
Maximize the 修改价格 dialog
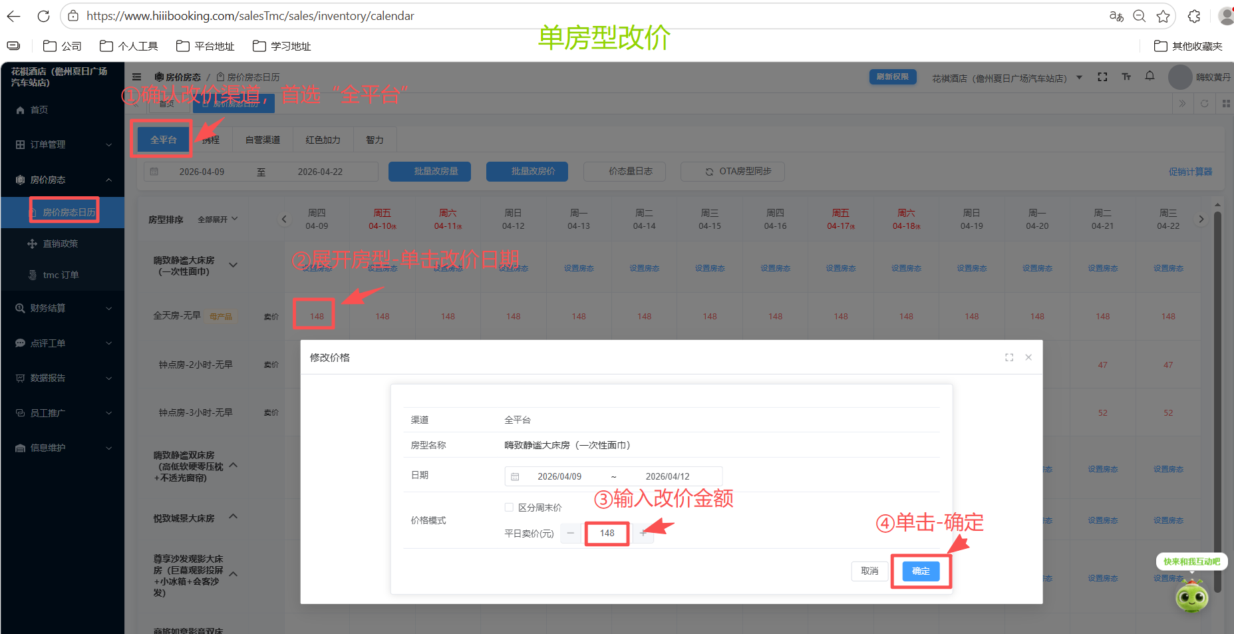pos(1008,357)
